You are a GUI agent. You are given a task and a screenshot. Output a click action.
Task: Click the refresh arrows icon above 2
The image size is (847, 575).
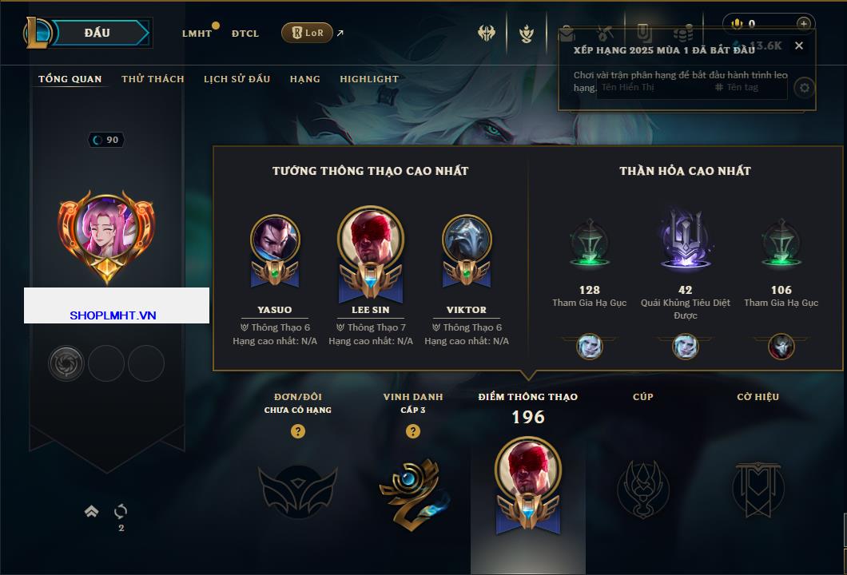[x=121, y=511]
